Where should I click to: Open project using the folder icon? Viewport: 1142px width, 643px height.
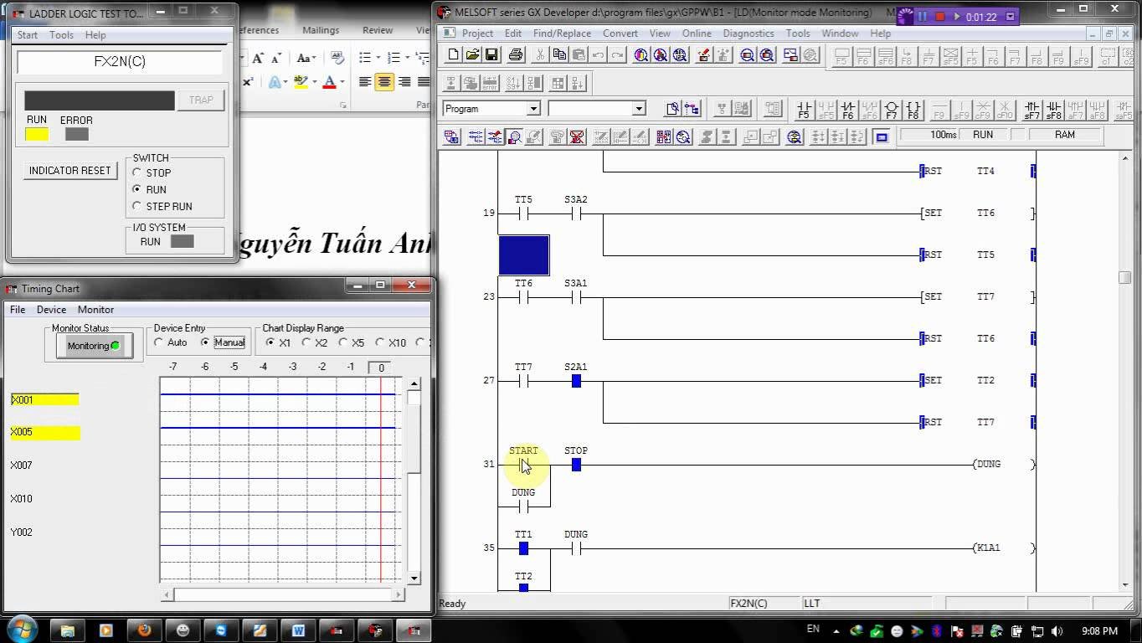tap(472, 55)
